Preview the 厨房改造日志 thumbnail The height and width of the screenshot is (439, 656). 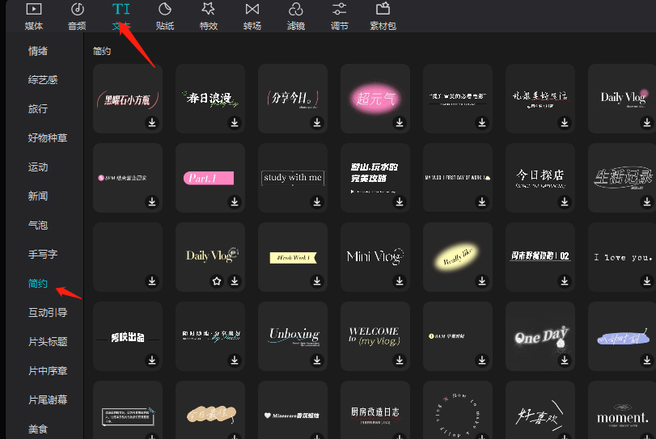(375, 410)
